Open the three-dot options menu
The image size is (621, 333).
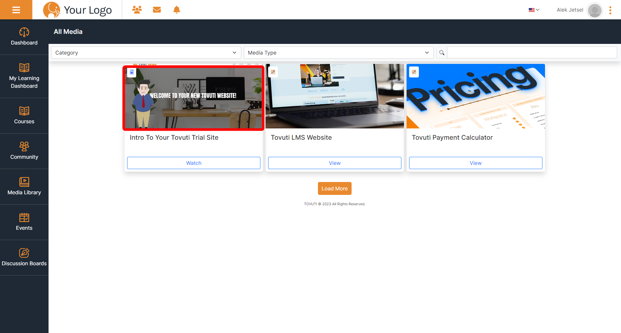click(x=610, y=10)
